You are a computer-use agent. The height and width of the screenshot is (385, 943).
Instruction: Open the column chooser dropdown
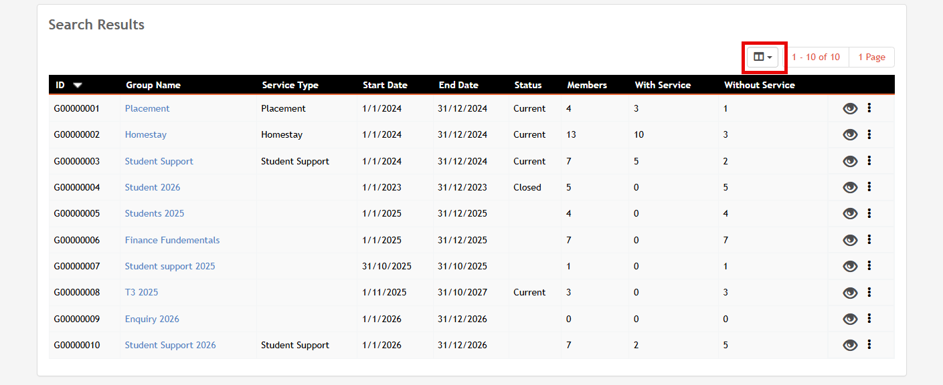tap(762, 57)
